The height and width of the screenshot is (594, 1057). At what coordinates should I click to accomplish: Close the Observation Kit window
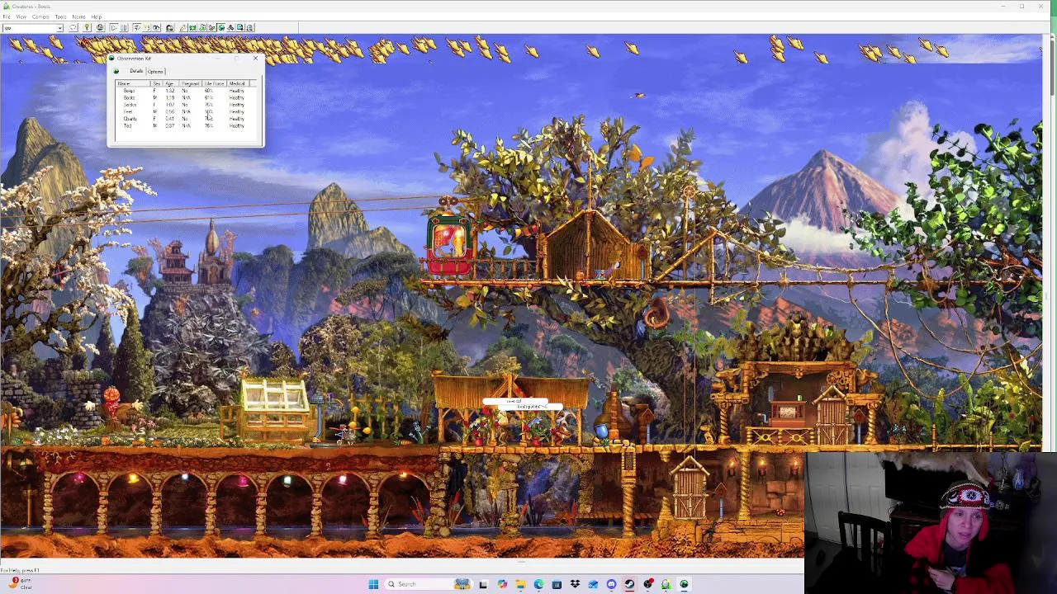pyautogui.click(x=255, y=59)
